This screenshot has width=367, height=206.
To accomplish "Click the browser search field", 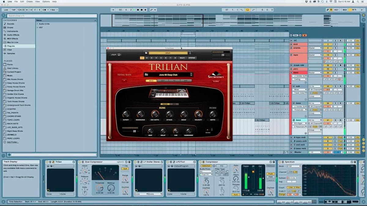I will pos(51,16).
